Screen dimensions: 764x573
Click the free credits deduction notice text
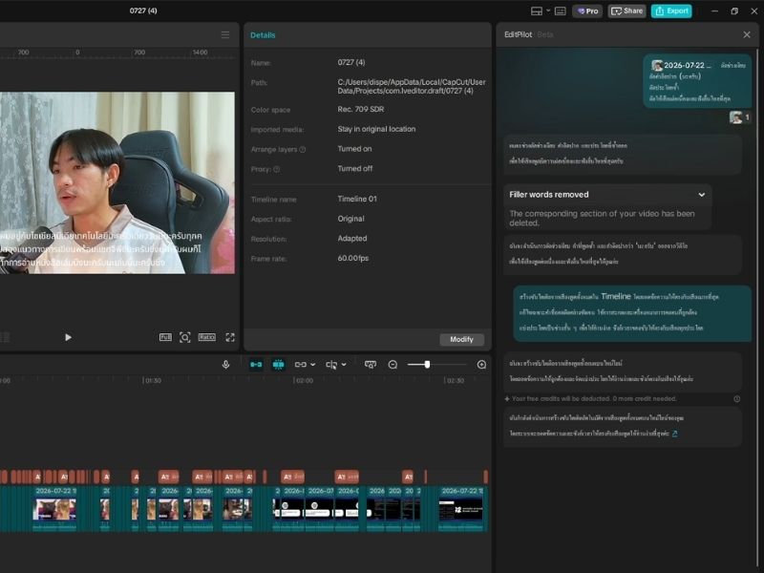[x=594, y=398]
